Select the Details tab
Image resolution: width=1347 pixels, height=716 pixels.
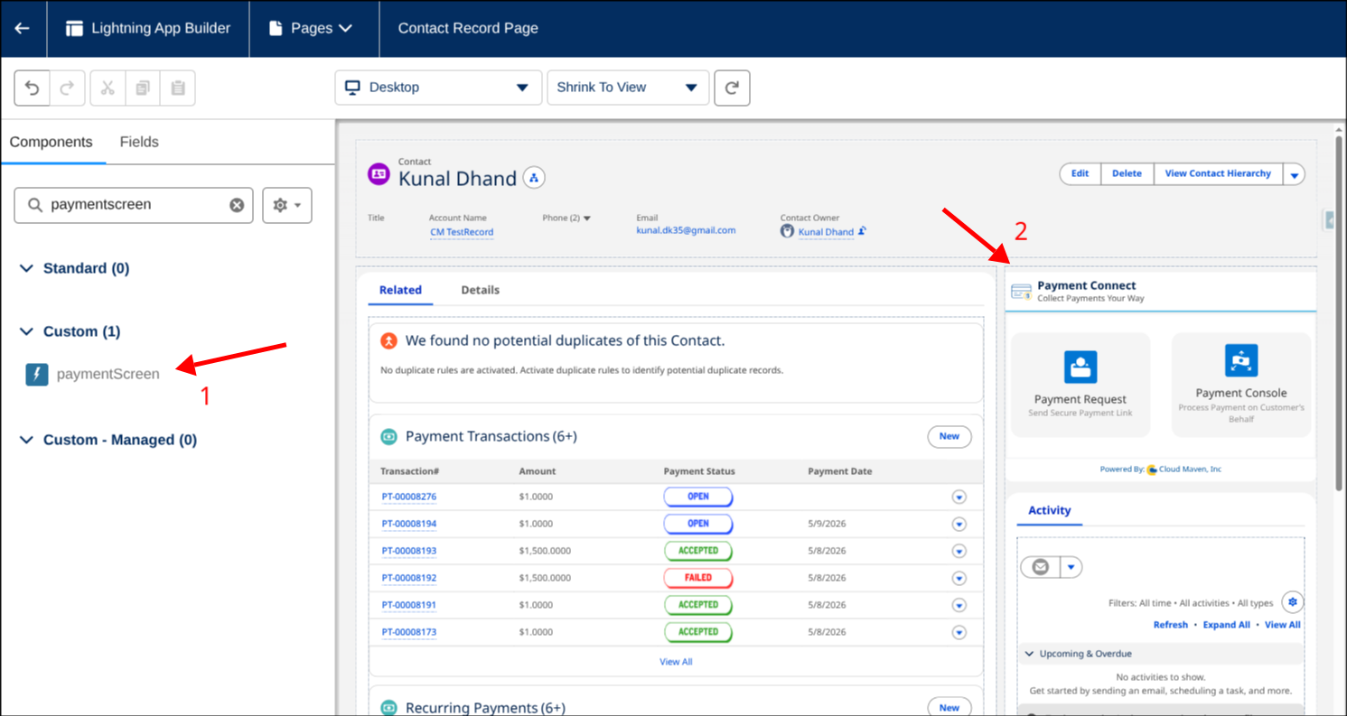480,290
